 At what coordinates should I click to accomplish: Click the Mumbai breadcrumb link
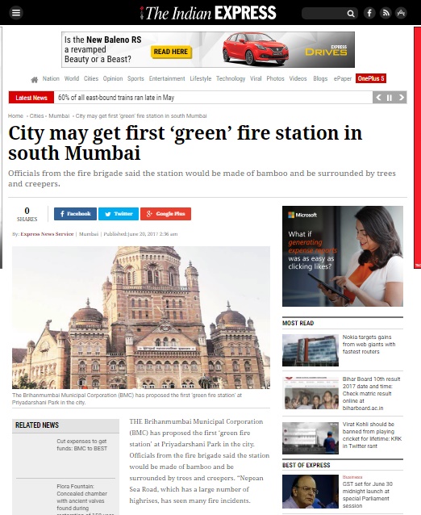coord(59,116)
